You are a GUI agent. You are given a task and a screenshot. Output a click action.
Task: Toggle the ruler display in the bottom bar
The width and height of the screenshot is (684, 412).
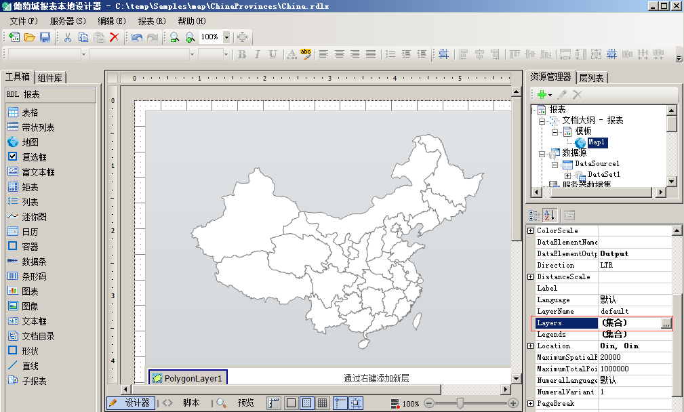click(x=274, y=403)
